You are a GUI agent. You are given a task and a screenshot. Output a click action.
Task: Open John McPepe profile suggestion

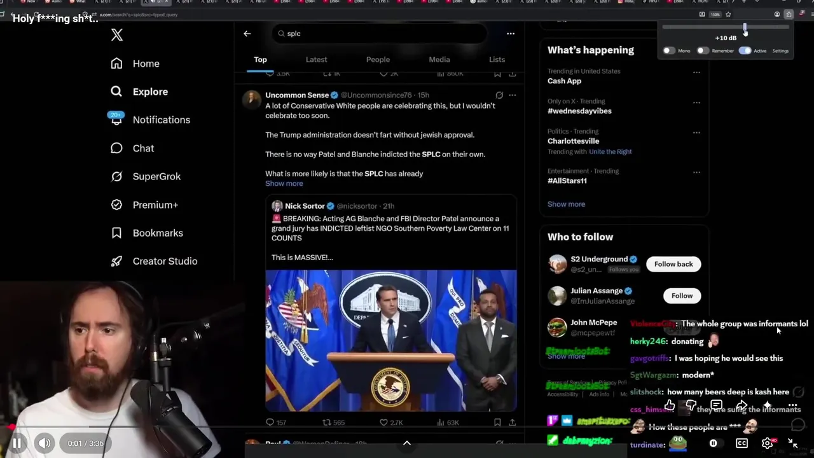593,323
